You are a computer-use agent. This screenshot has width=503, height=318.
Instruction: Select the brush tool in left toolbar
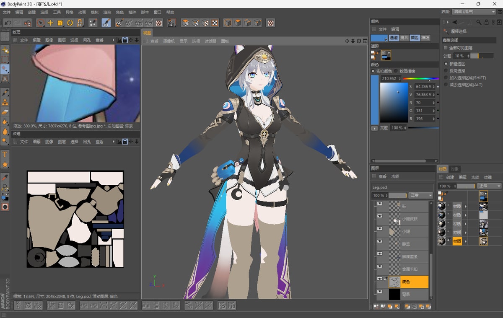(5, 92)
